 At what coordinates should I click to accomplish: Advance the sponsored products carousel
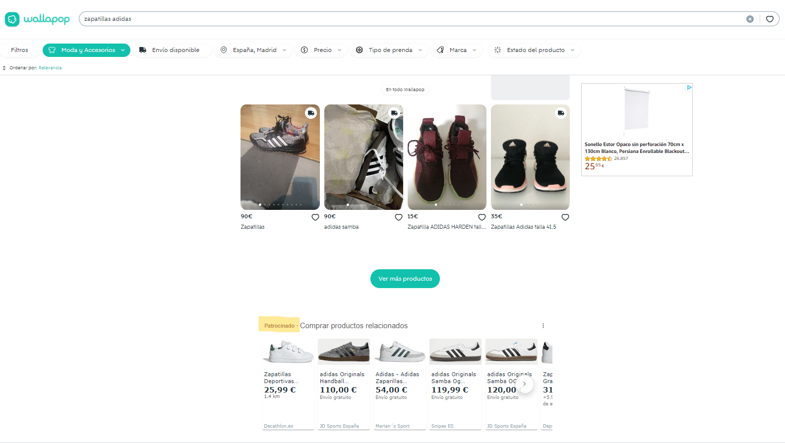524,384
